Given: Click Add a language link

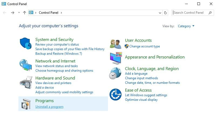Looking at the screenshot, I should click(x=136, y=74).
